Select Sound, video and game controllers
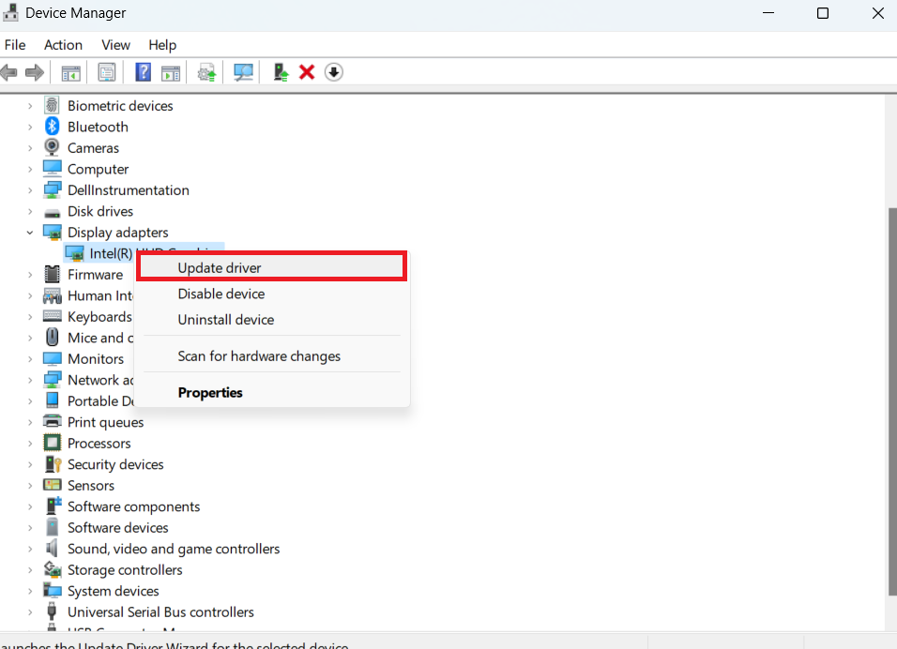897x649 pixels. coord(174,549)
